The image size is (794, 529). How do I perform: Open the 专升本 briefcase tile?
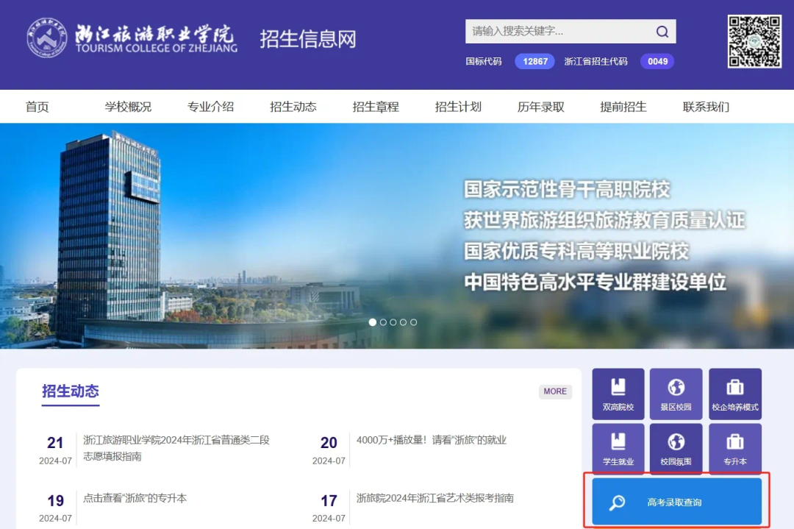(x=734, y=449)
